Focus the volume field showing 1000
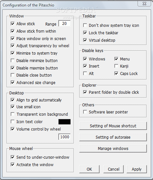 tap(64, 137)
